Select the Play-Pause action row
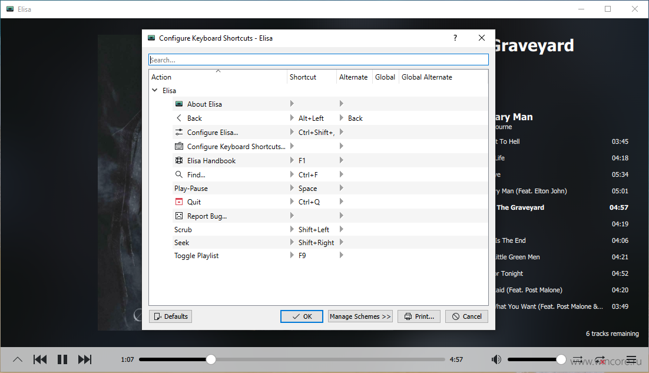 (330, 188)
